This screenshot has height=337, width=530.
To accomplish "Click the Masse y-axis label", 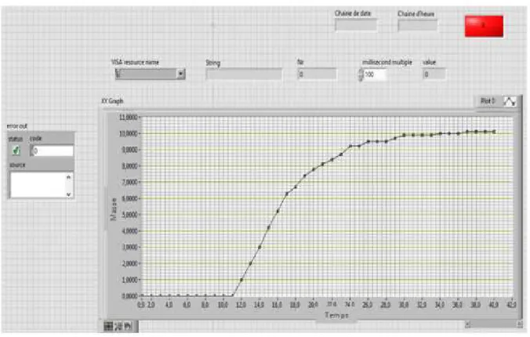I will tap(114, 209).
